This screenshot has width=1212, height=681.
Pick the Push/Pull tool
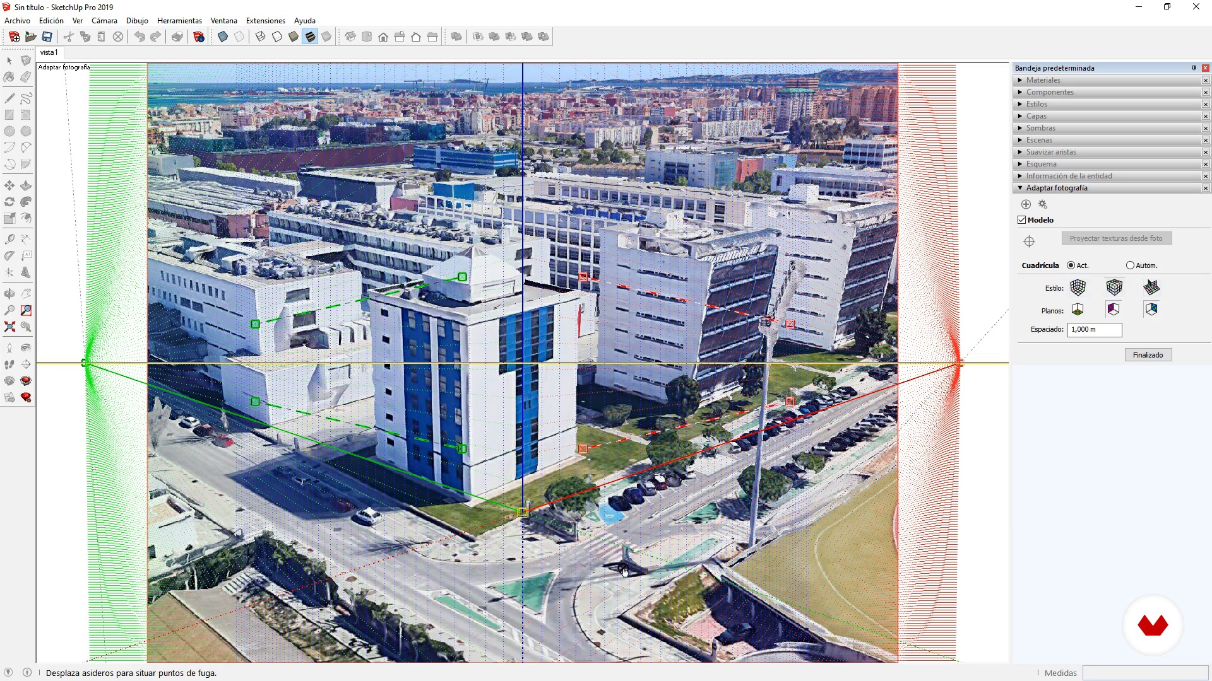[x=25, y=186]
